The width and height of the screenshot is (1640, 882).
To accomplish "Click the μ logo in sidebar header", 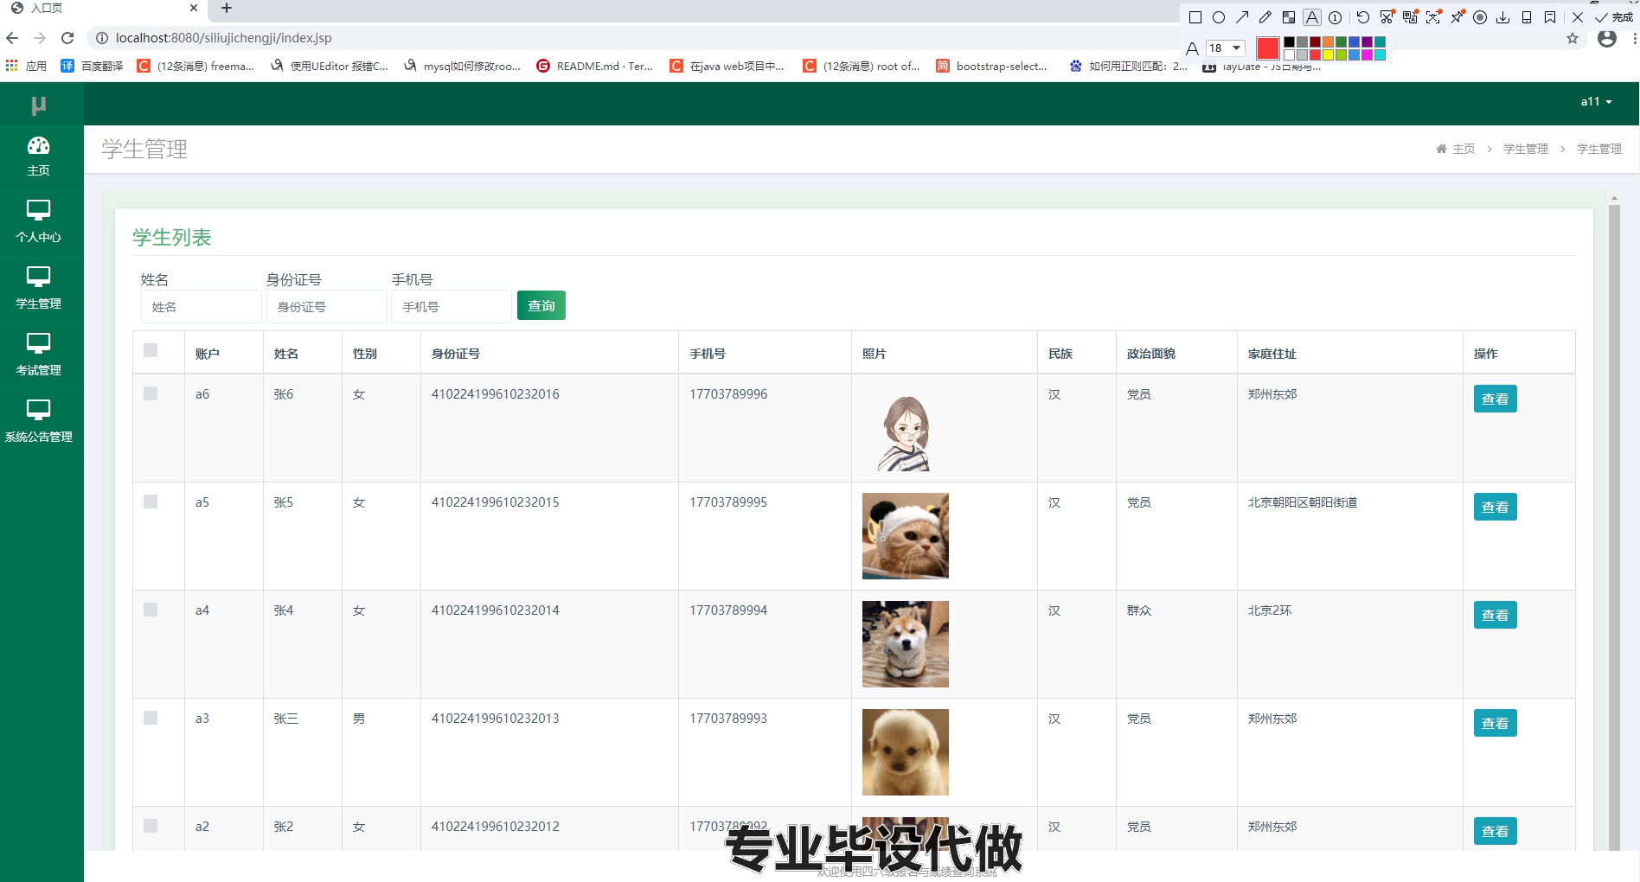I will point(38,105).
